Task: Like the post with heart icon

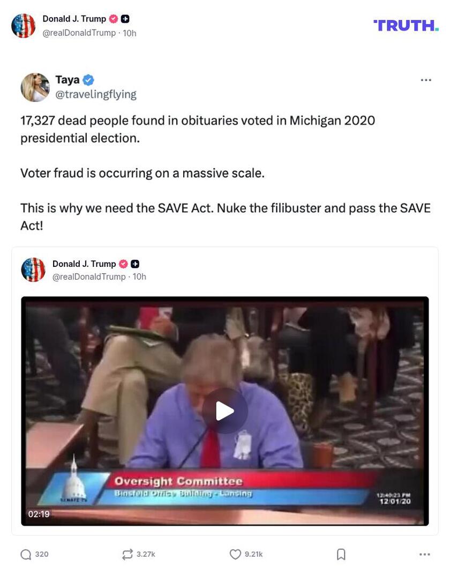Action: [235, 554]
